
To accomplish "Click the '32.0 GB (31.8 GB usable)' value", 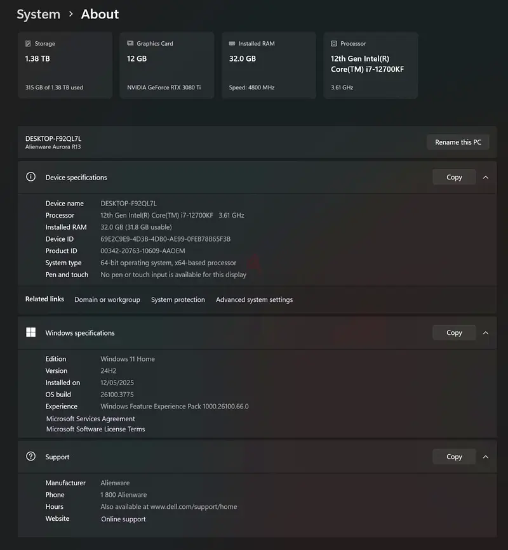I will click(137, 227).
